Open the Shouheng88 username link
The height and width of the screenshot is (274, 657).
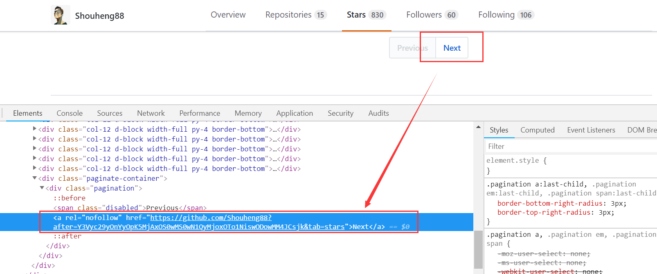click(x=99, y=16)
